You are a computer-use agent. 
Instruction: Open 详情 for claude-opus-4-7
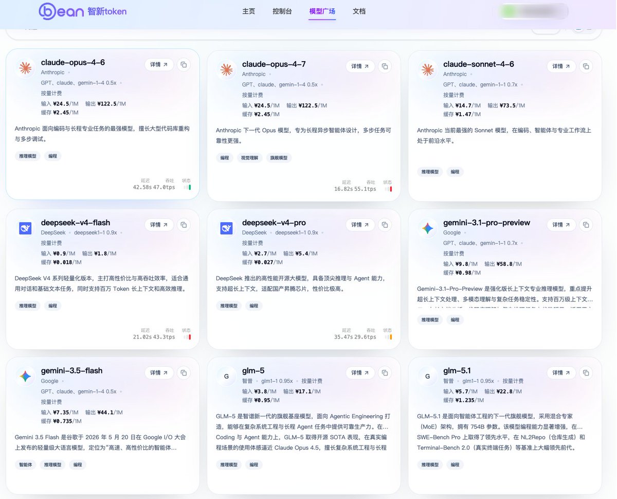[360, 66]
